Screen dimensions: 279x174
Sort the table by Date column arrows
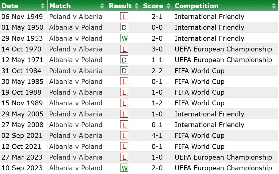click(43, 6)
